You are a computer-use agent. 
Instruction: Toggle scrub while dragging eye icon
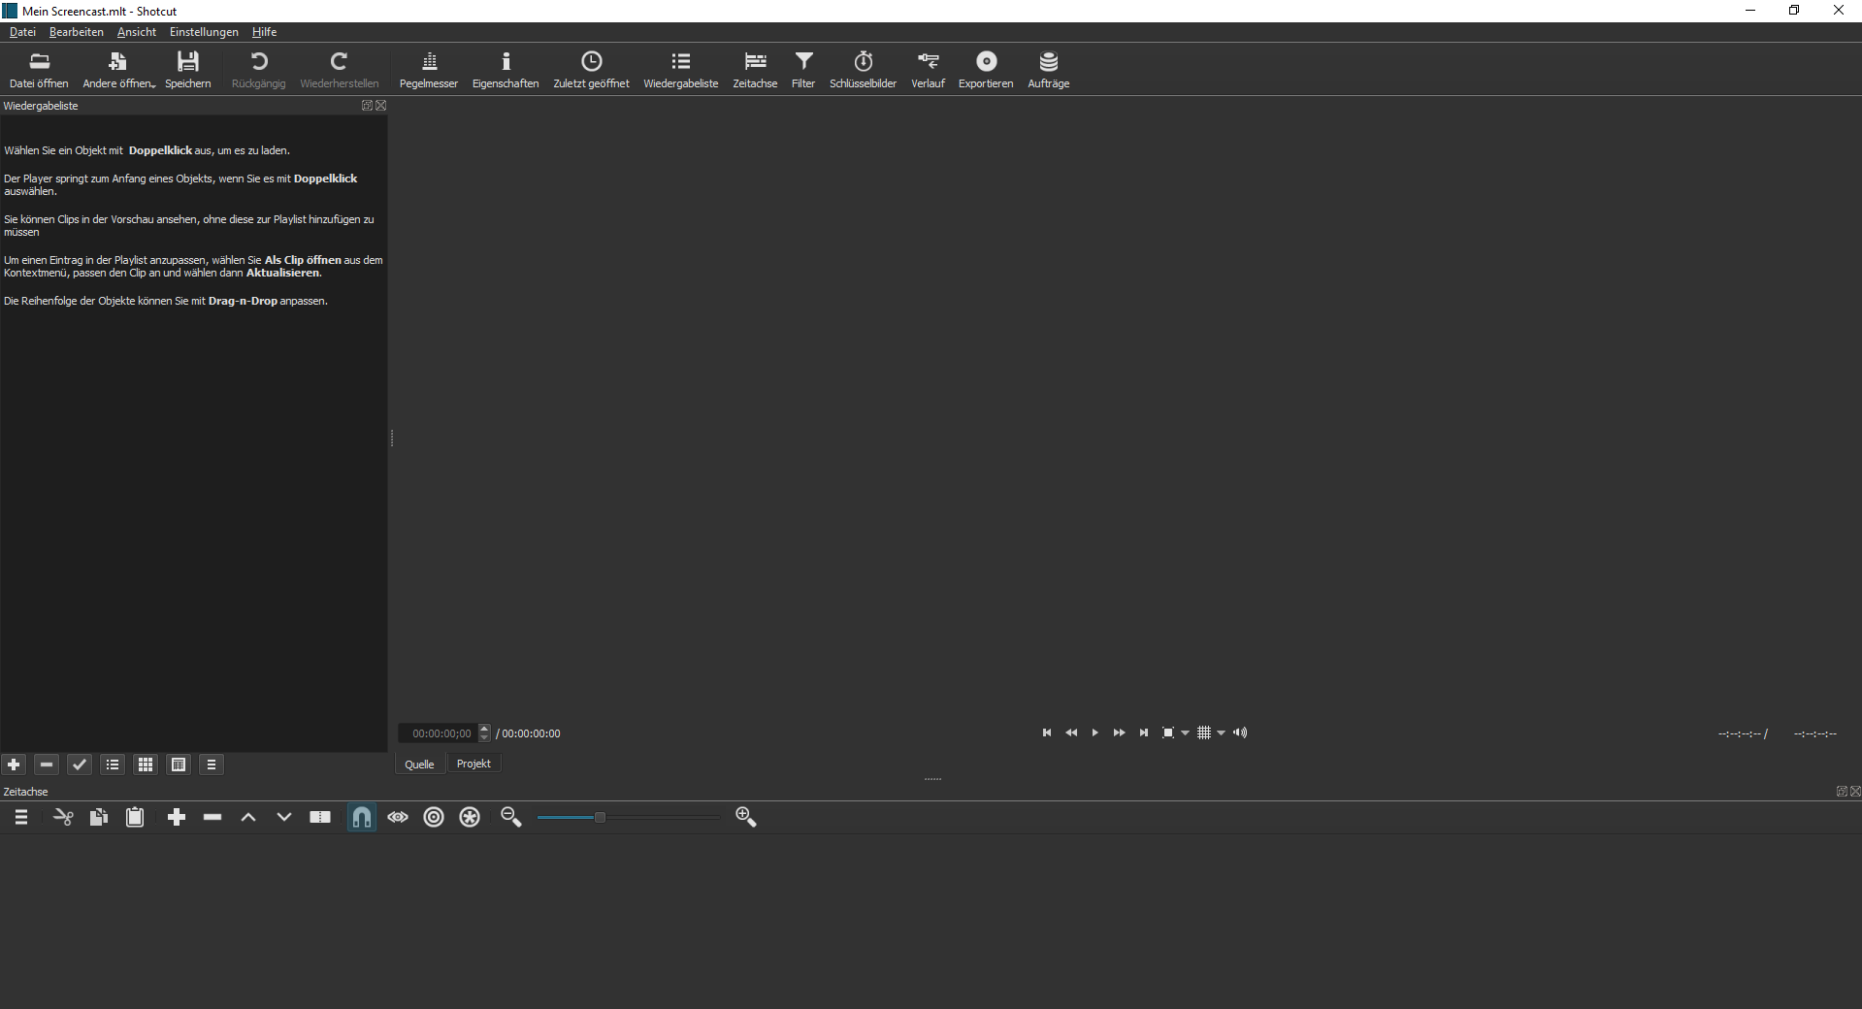point(398,817)
